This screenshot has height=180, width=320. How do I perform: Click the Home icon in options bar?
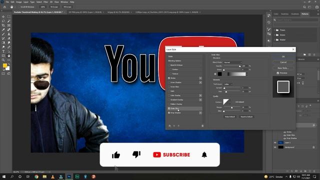(4, 7)
